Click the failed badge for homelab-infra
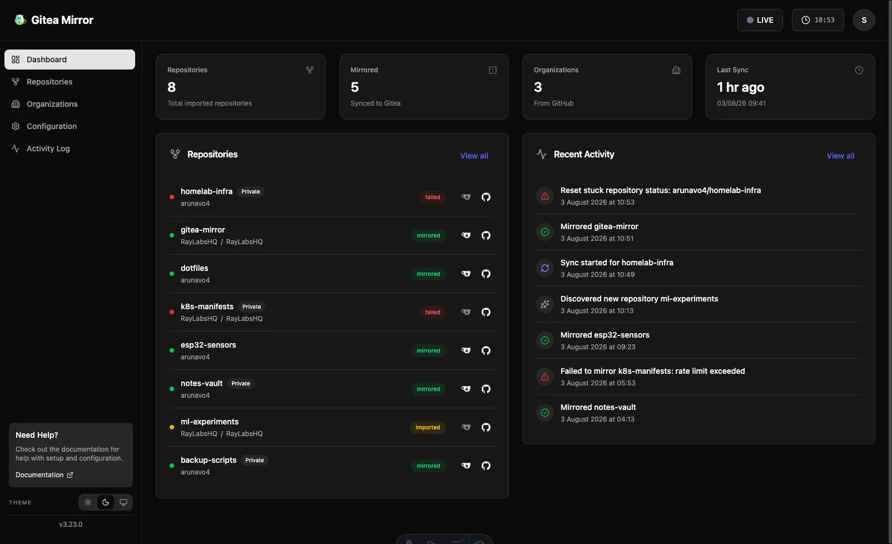 (433, 197)
